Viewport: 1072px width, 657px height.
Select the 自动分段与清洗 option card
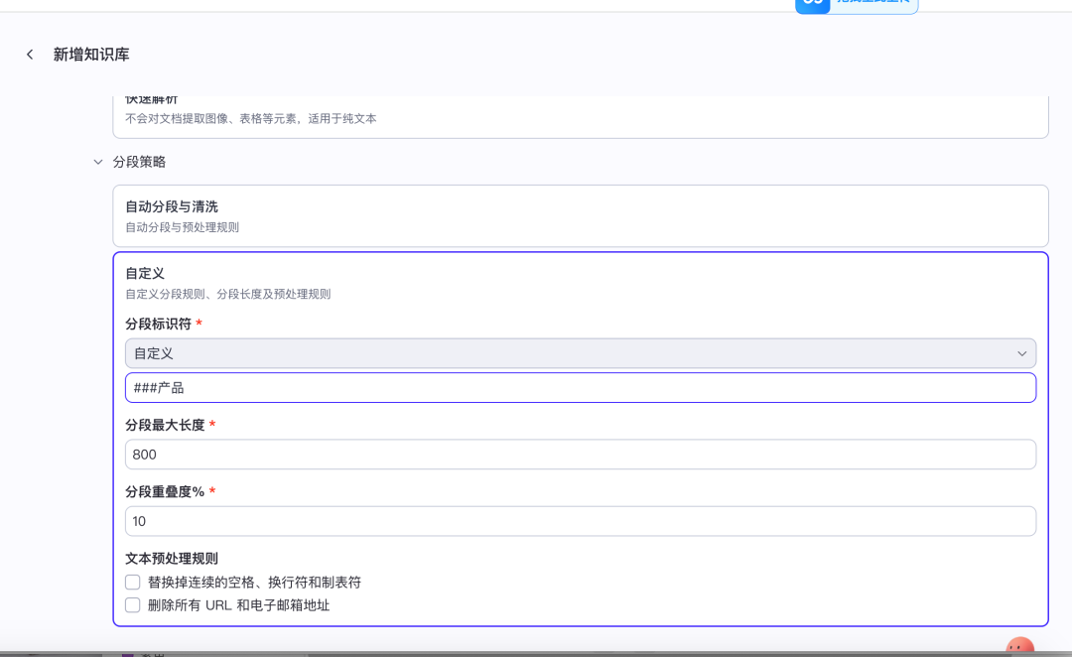[581, 216]
